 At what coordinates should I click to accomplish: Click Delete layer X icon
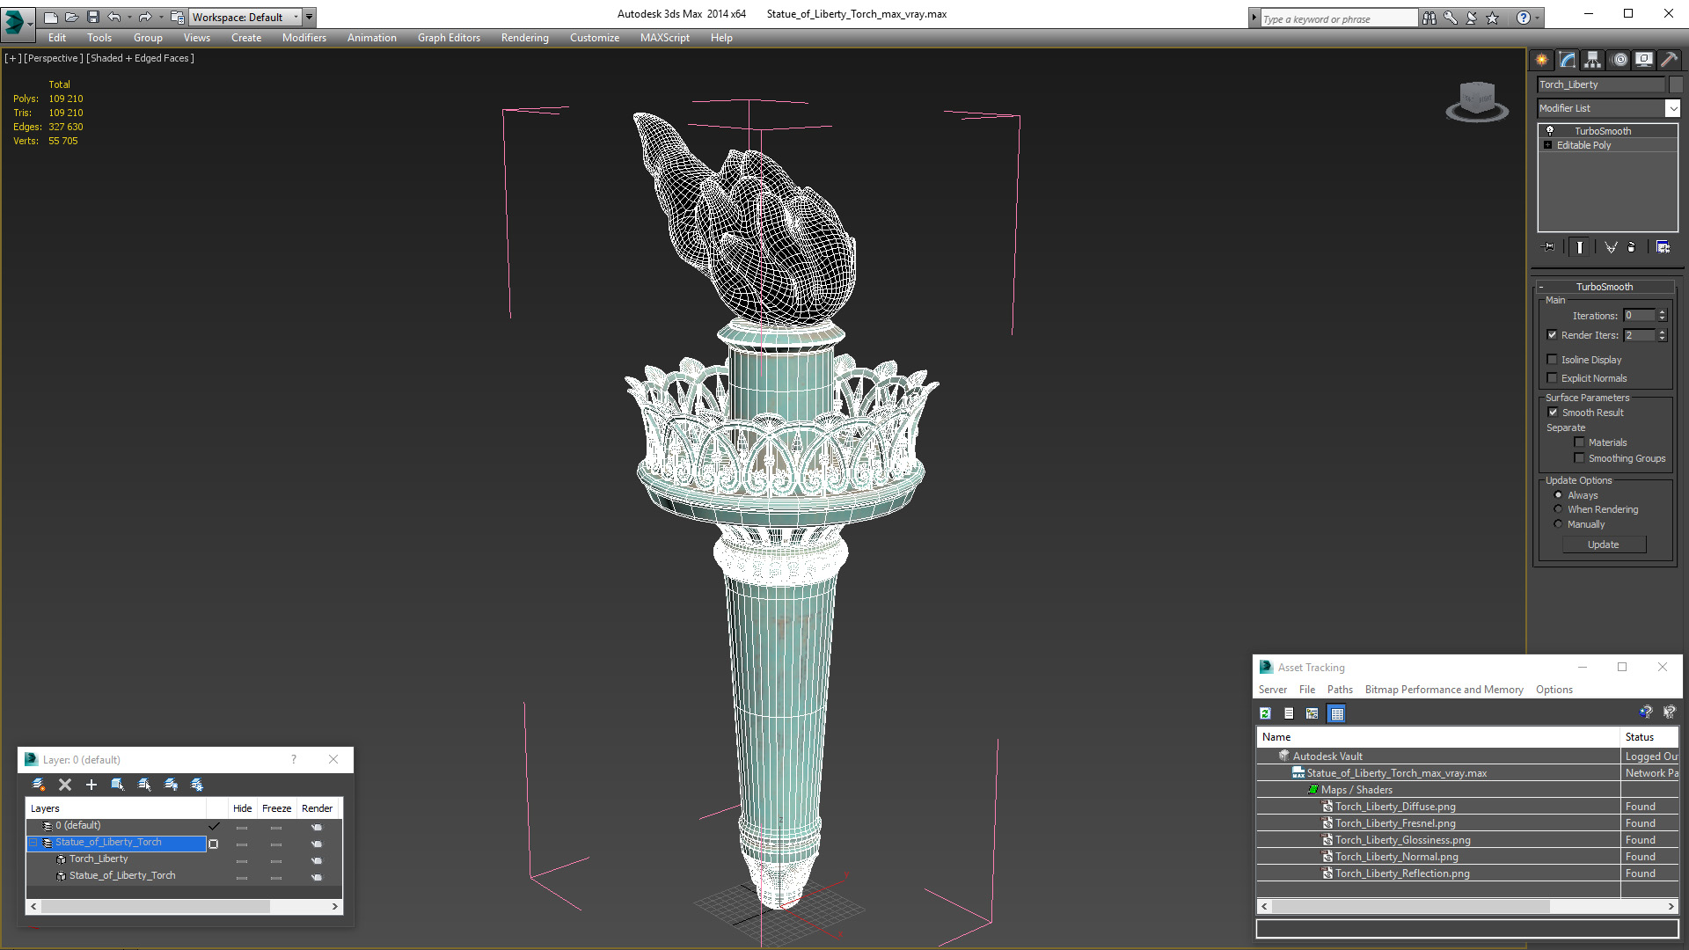pos(65,785)
